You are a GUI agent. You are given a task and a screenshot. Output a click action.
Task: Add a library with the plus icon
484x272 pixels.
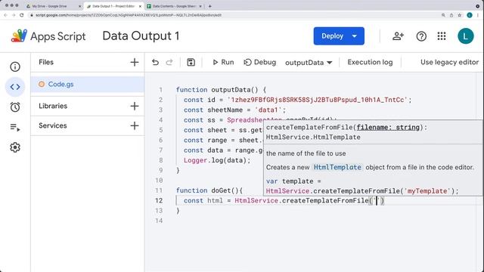135,106
